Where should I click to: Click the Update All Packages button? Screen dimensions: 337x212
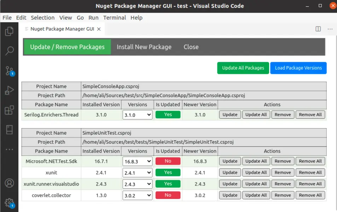coord(243,68)
